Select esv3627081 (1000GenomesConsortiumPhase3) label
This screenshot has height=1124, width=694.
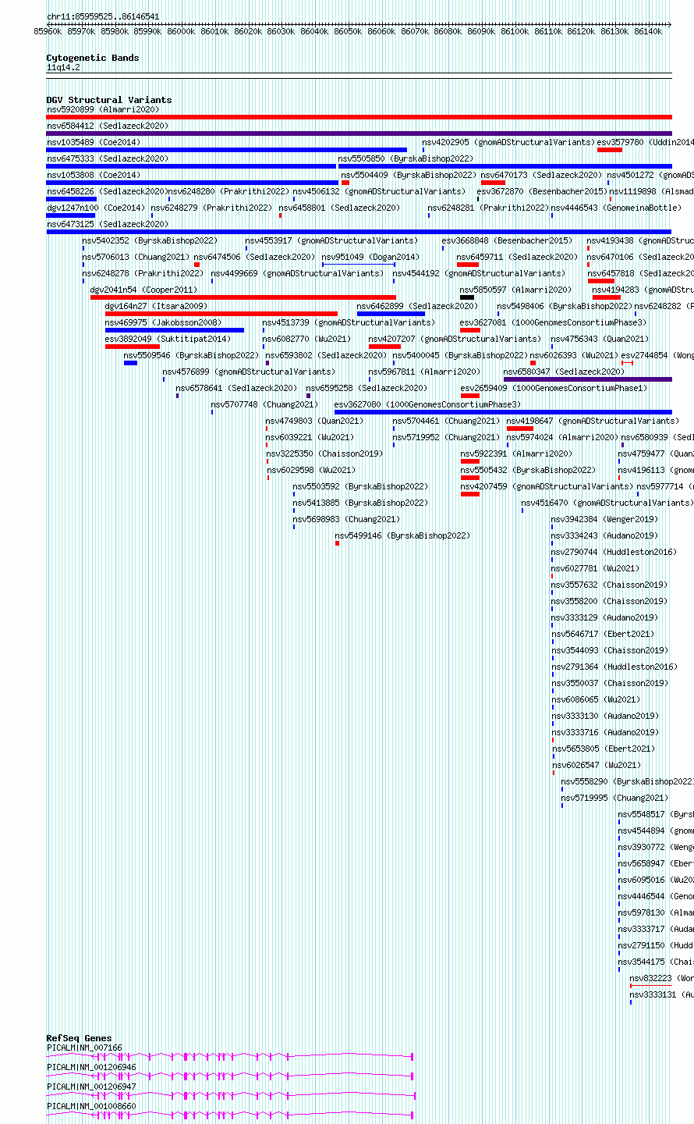[554, 322]
